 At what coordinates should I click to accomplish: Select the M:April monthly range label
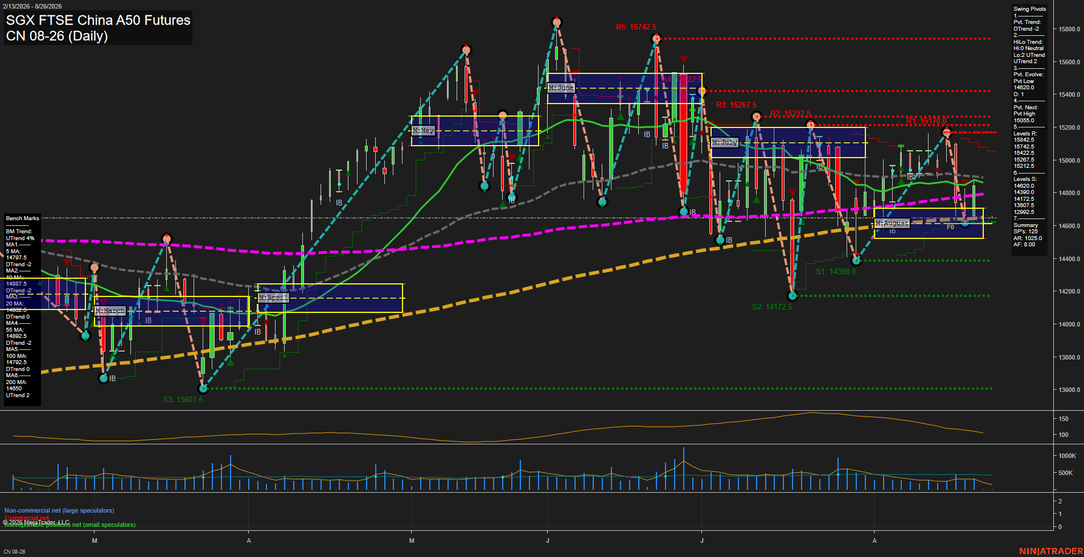click(273, 298)
